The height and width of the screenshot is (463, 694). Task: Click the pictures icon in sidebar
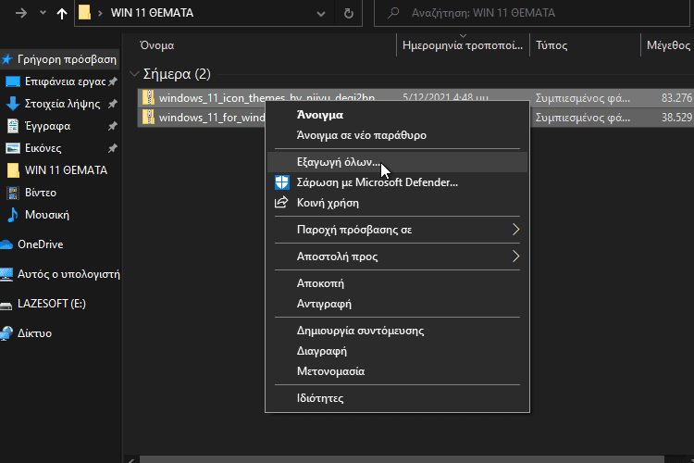pyautogui.click(x=12, y=148)
